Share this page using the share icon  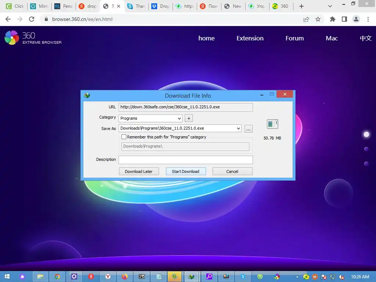306,19
